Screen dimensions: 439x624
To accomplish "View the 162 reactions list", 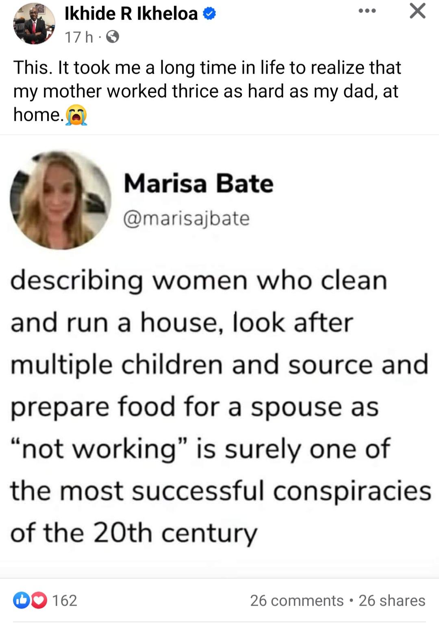I will [65, 600].
